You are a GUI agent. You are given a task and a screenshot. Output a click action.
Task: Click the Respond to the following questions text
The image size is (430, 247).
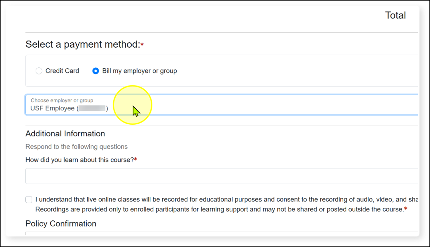(x=76, y=146)
